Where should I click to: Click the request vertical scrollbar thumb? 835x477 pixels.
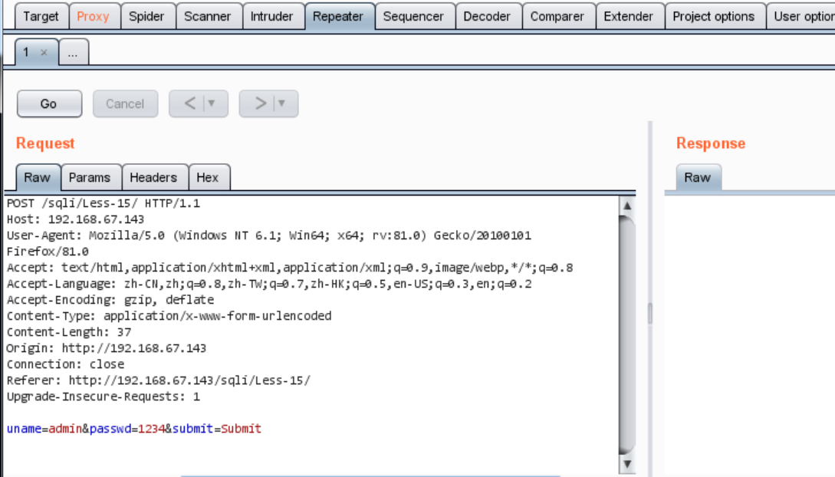[627, 335]
